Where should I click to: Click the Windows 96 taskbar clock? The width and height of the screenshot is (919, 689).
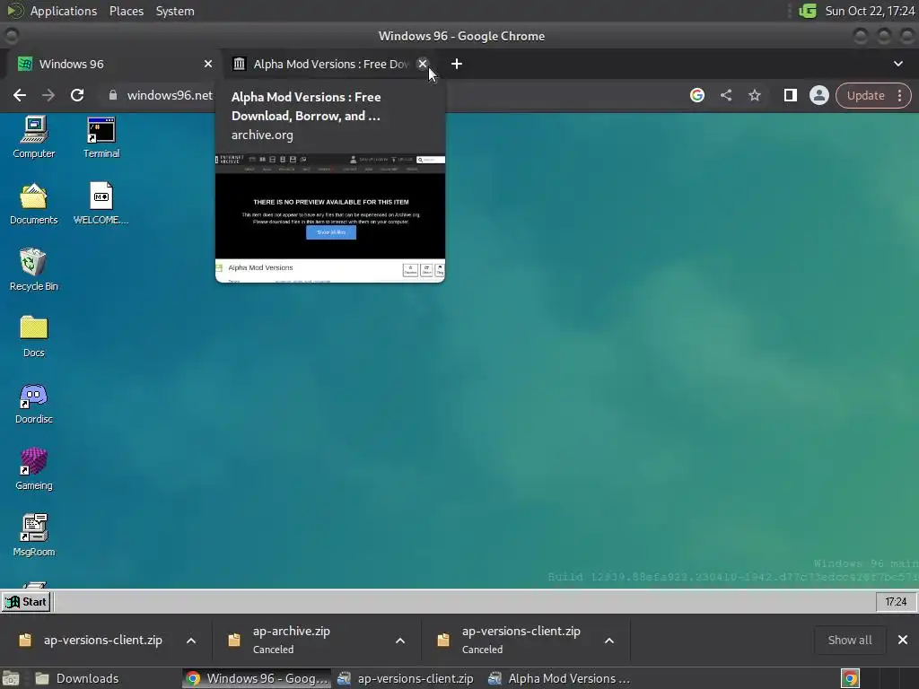coord(896,602)
